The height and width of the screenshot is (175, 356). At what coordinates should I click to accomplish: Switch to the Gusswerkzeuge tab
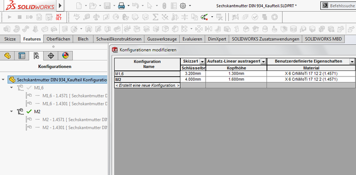(162, 39)
